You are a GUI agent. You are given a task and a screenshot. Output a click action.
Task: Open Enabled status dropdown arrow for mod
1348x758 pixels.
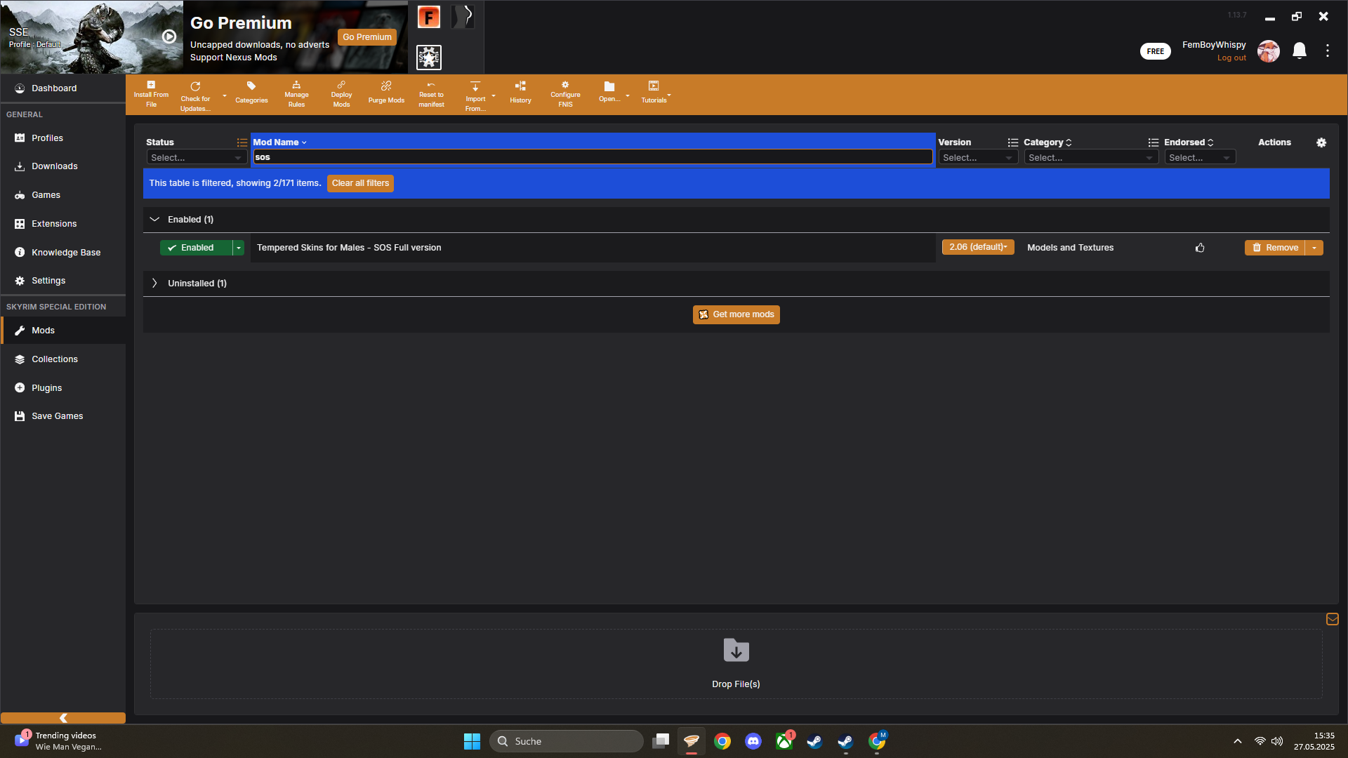[239, 248]
